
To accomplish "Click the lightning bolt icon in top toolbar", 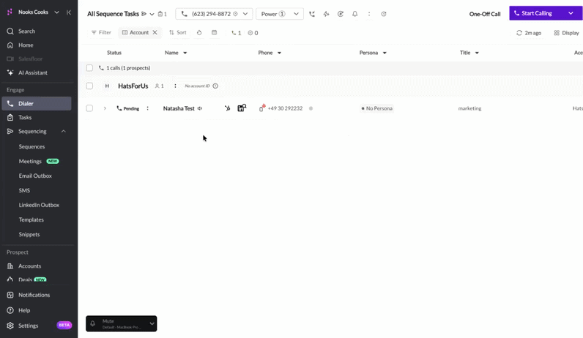I will coord(326,14).
